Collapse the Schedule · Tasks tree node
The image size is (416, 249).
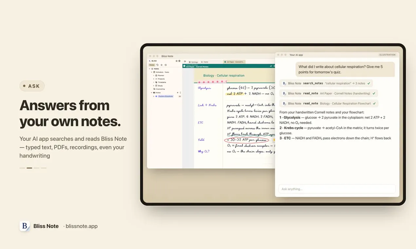[152, 72]
